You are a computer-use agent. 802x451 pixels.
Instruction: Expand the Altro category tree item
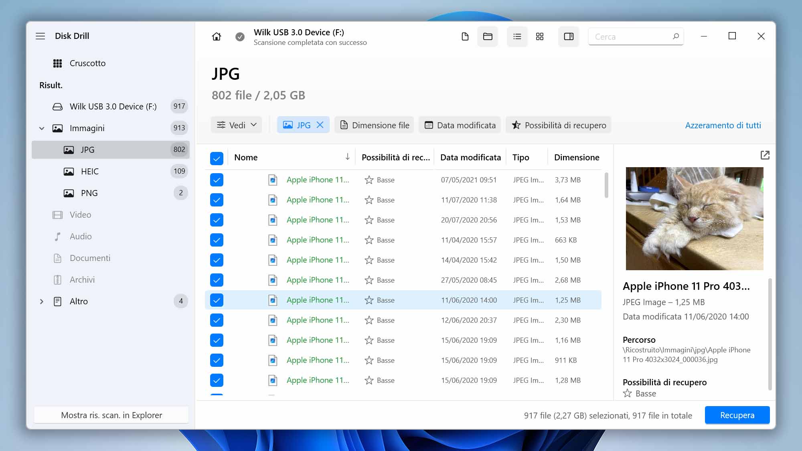click(x=42, y=301)
